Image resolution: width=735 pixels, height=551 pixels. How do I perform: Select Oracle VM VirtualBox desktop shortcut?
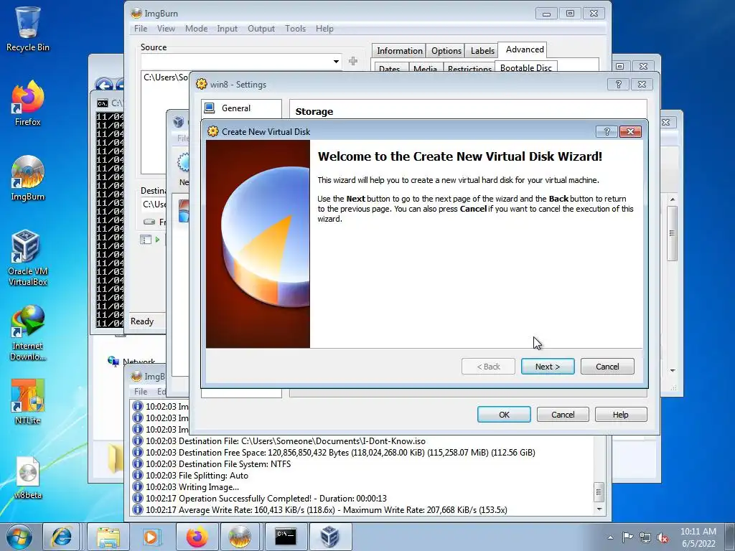[28, 258]
